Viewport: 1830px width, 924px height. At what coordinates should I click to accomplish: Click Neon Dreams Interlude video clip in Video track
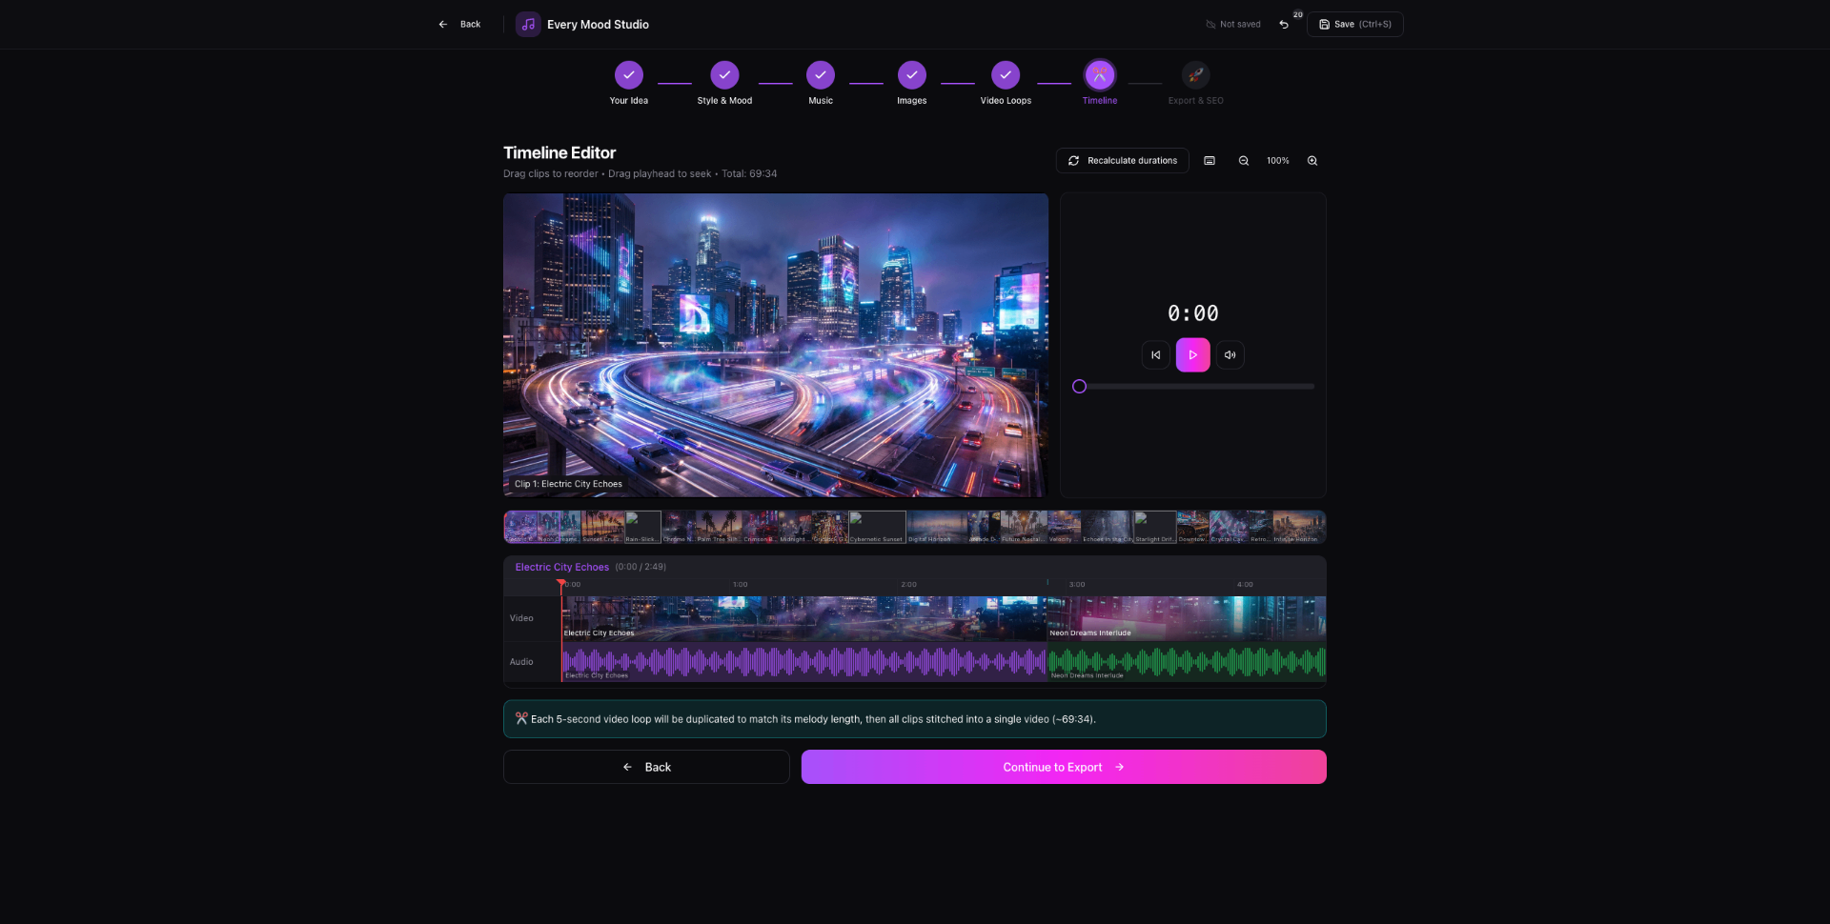1187,618
